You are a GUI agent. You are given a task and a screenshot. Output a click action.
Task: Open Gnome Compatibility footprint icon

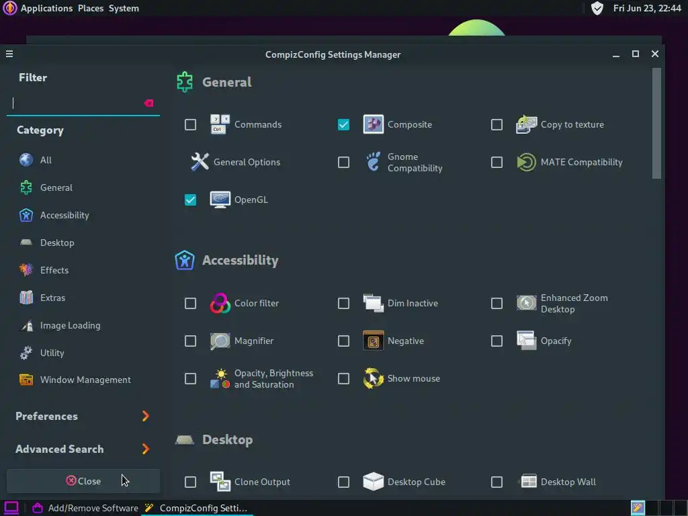(x=373, y=162)
